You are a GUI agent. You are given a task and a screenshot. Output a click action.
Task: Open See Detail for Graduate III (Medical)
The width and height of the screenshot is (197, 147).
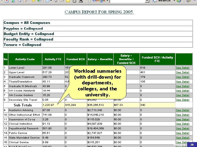pyautogui.click(x=182, y=86)
